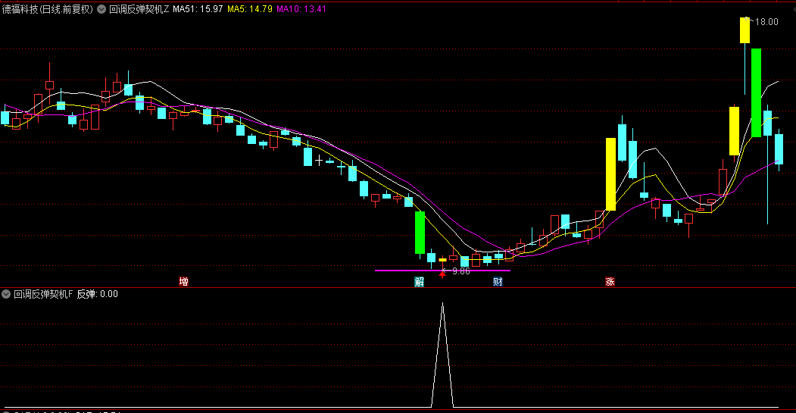
Task: Expand the 回调反弹契机F indicator dropdown
Action: pos(6,294)
